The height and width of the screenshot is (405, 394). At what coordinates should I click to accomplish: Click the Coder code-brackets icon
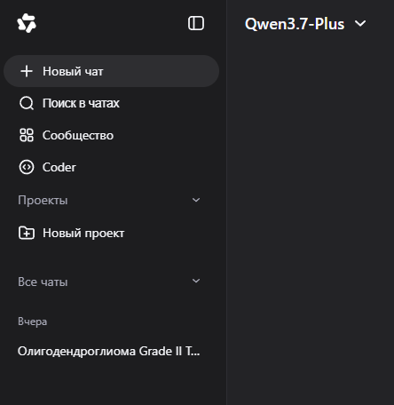coord(27,167)
